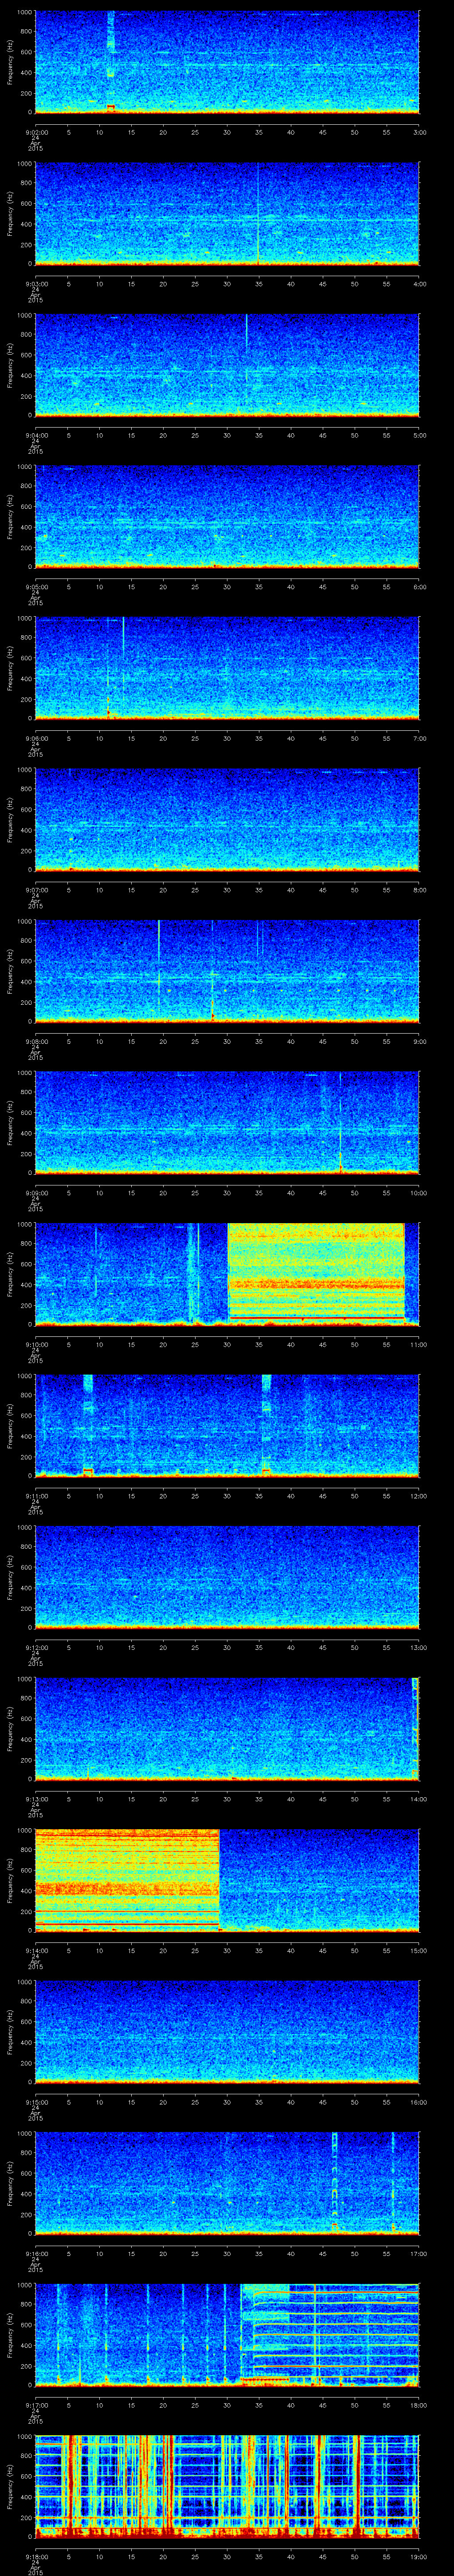Click the 9:08:00 start time label
Viewport: 454px width, 2576px height.
click(36, 1042)
